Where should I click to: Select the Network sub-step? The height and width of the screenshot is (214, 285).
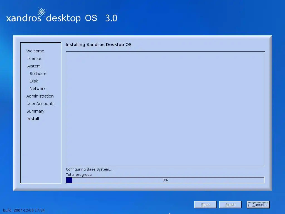point(38,89)
